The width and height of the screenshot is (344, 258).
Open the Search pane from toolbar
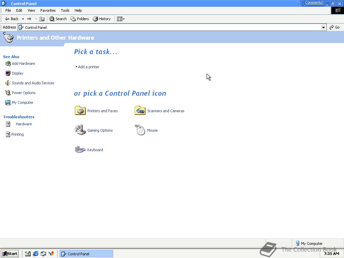(58, 19)
